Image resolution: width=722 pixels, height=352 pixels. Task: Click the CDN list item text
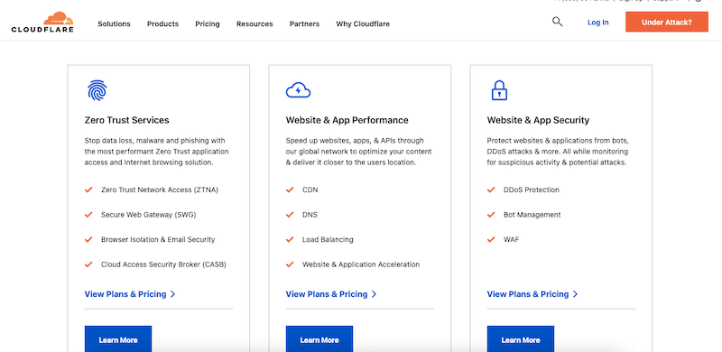click(x=310, y=190)
